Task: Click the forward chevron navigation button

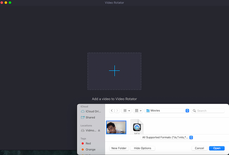Action: (x=117, y=111)
